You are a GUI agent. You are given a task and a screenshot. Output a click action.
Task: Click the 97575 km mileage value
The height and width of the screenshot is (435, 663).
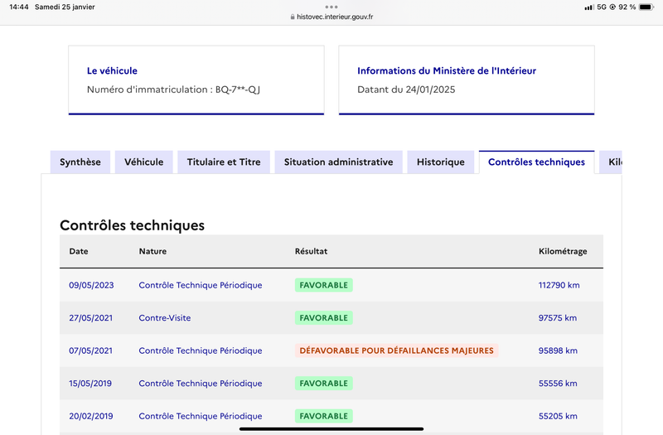coord(557,318)
